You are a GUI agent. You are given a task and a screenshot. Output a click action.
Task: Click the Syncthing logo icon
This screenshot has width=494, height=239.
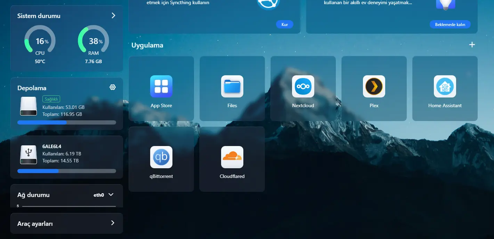coord(268,4)
